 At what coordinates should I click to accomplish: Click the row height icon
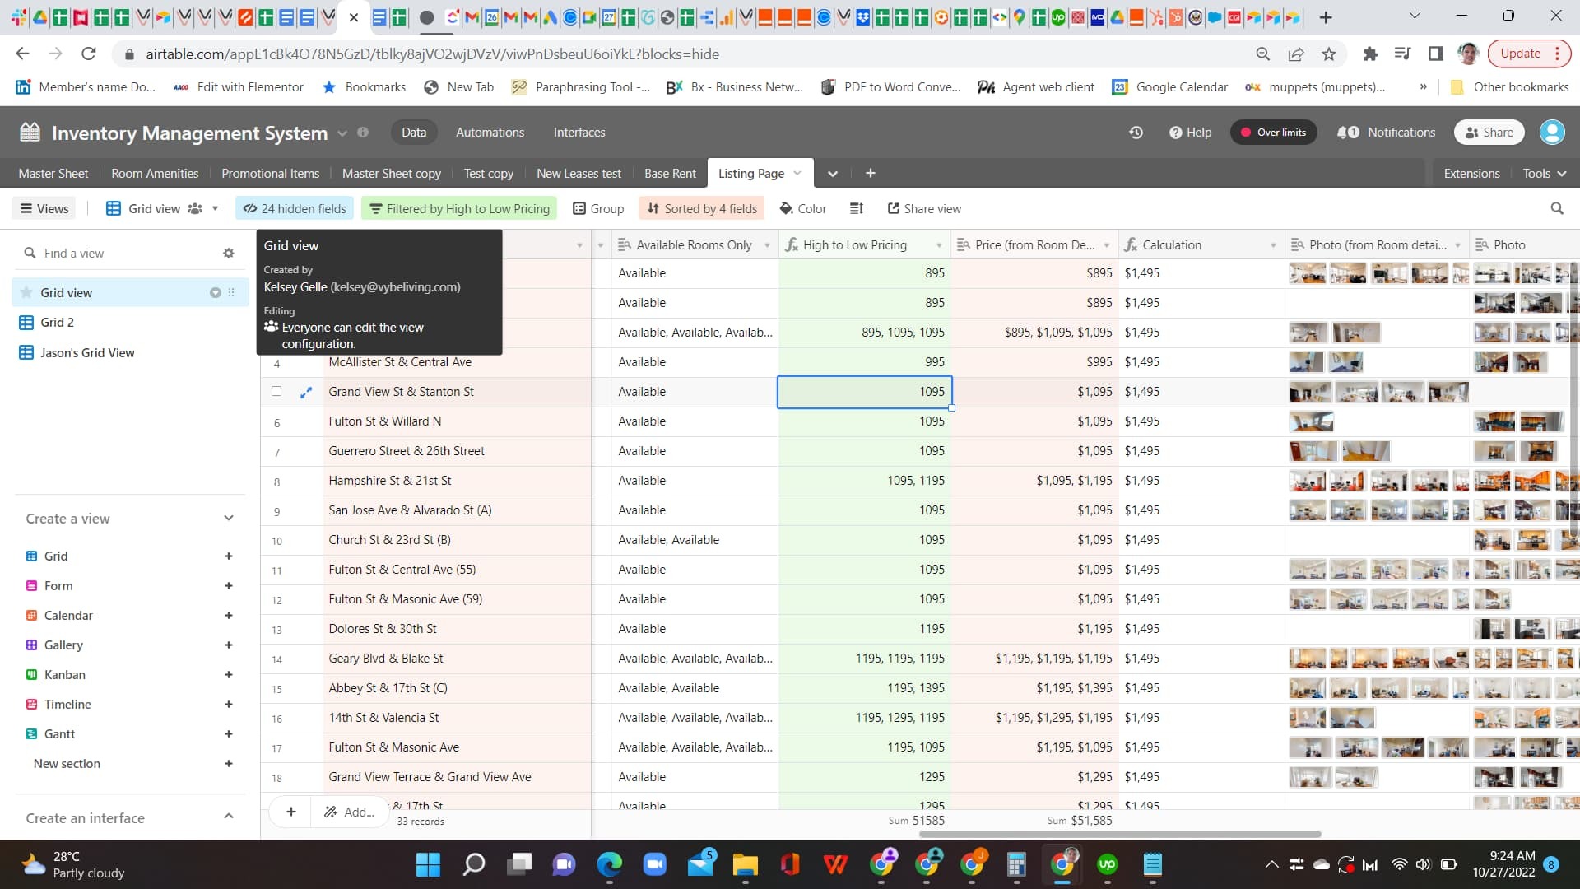(x=857, y=209)
